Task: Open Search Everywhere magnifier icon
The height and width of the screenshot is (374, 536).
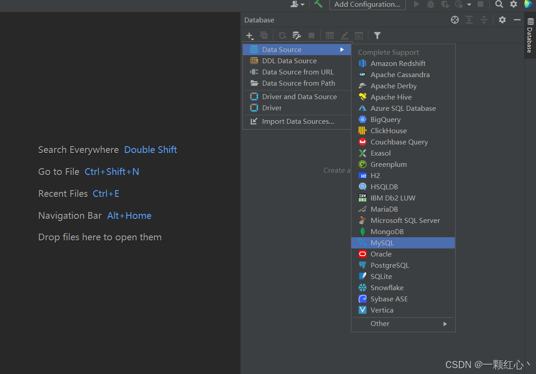Action: pos(499,4)
